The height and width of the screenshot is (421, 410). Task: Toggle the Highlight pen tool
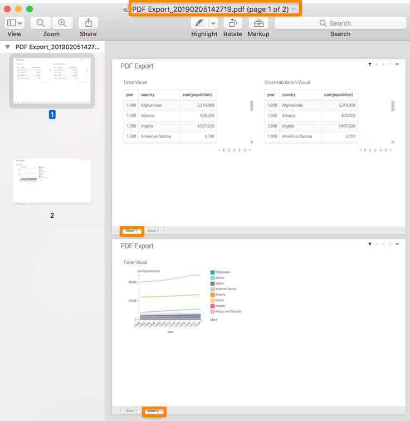tap(199, 23)
